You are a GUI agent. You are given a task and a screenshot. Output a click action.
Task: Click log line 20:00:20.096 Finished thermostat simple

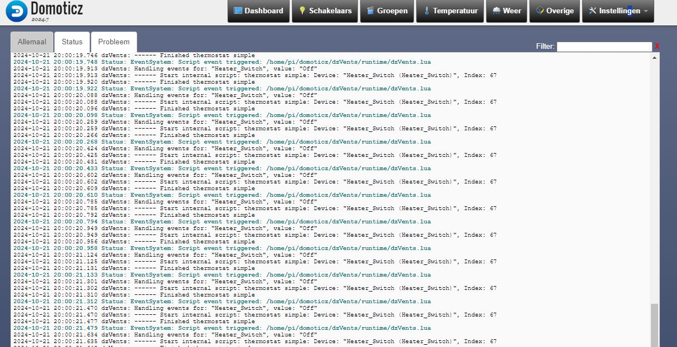point(134,109)
